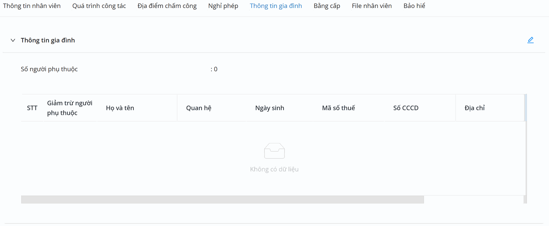Switch to Quá trình công tác tab
The height and width of the screenshot is (226, 549).
(99, 6)
